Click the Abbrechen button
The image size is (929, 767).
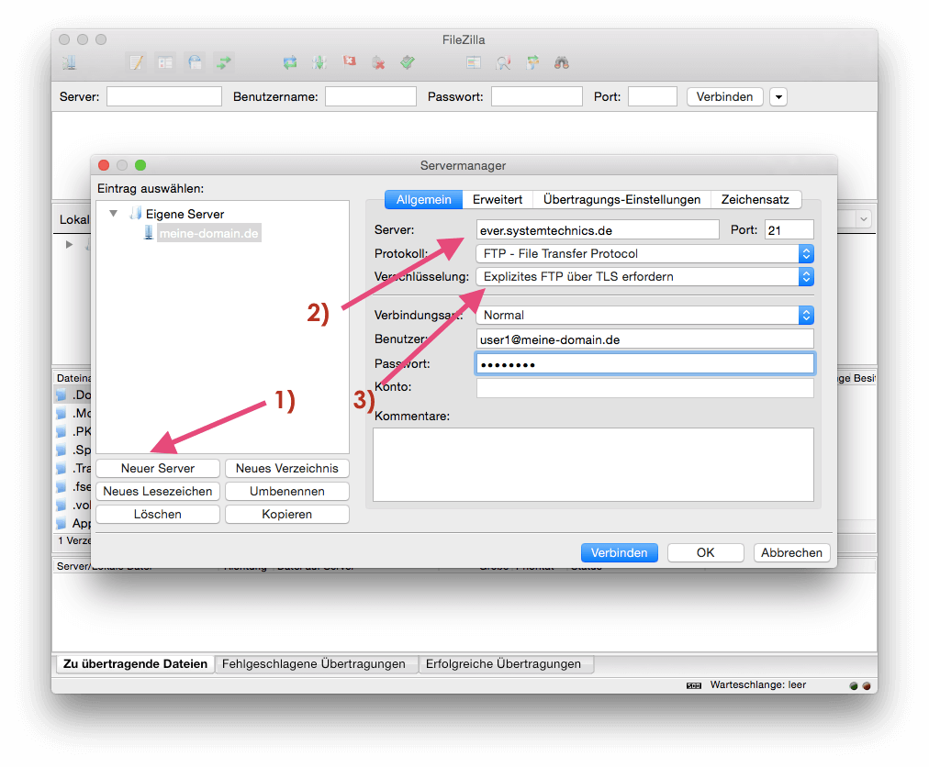[791, 552]
